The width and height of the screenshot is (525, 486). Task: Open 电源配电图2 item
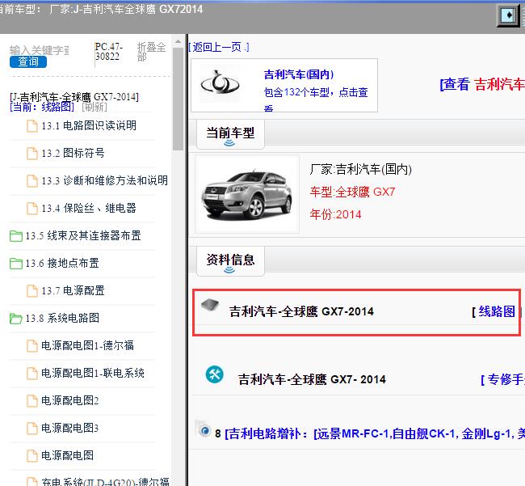click(70, 400)
